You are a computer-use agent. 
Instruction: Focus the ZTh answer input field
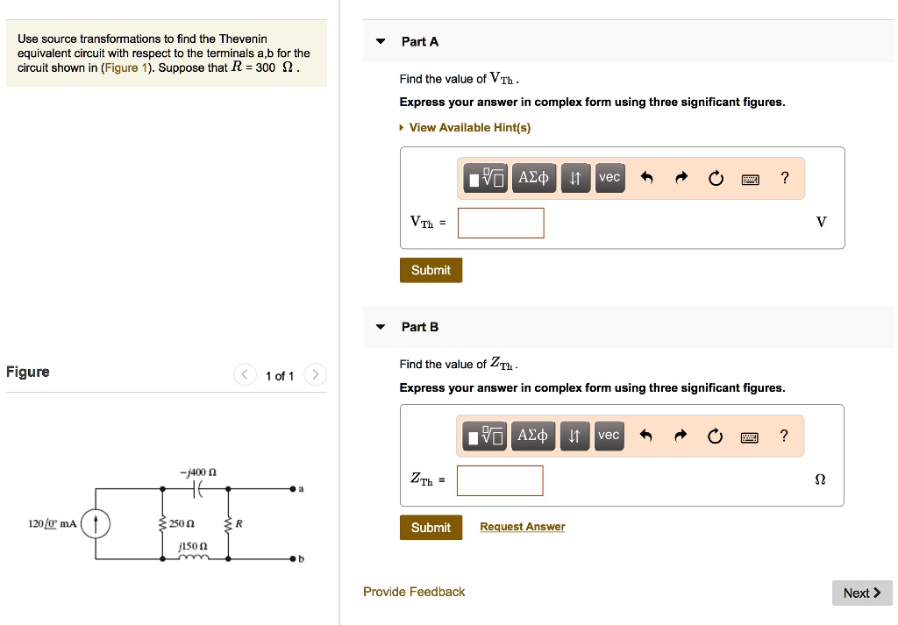click(500, 480)
